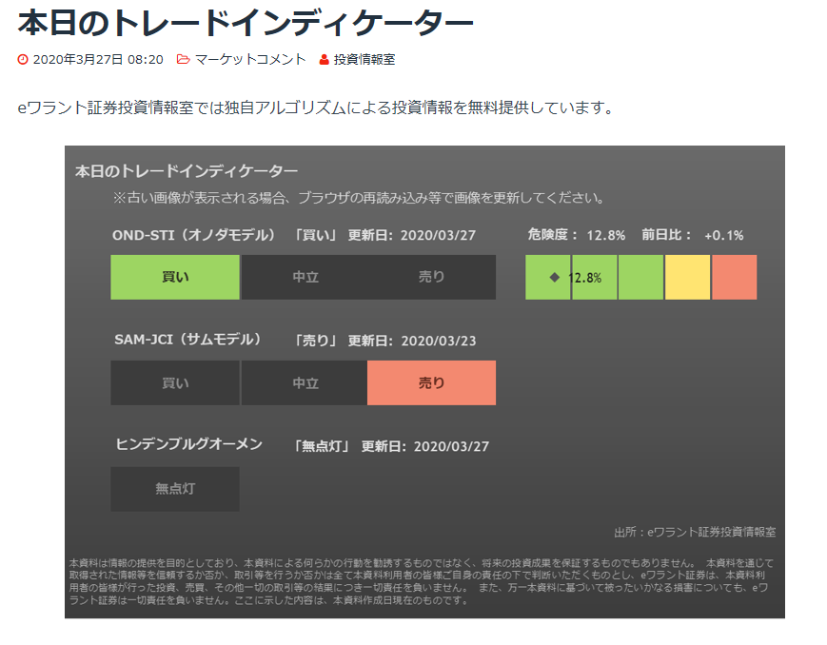Select 売り in the OND-STI row

point(431,278)
